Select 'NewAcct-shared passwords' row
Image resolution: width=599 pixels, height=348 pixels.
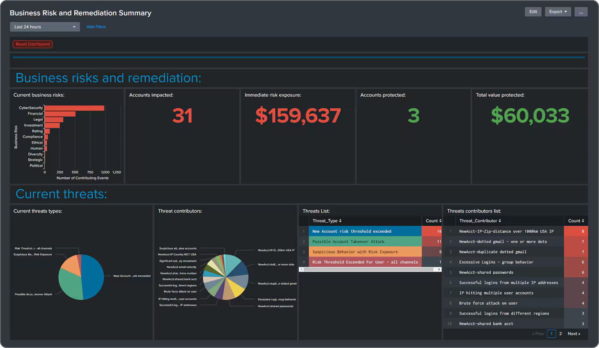pos(516,272)
